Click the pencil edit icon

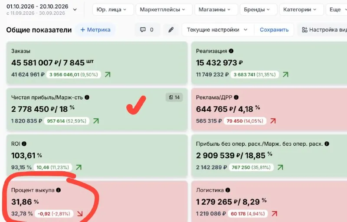tap(171, 29)
